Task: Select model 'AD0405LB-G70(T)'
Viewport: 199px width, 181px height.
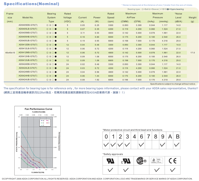Action: coord(28,29)
